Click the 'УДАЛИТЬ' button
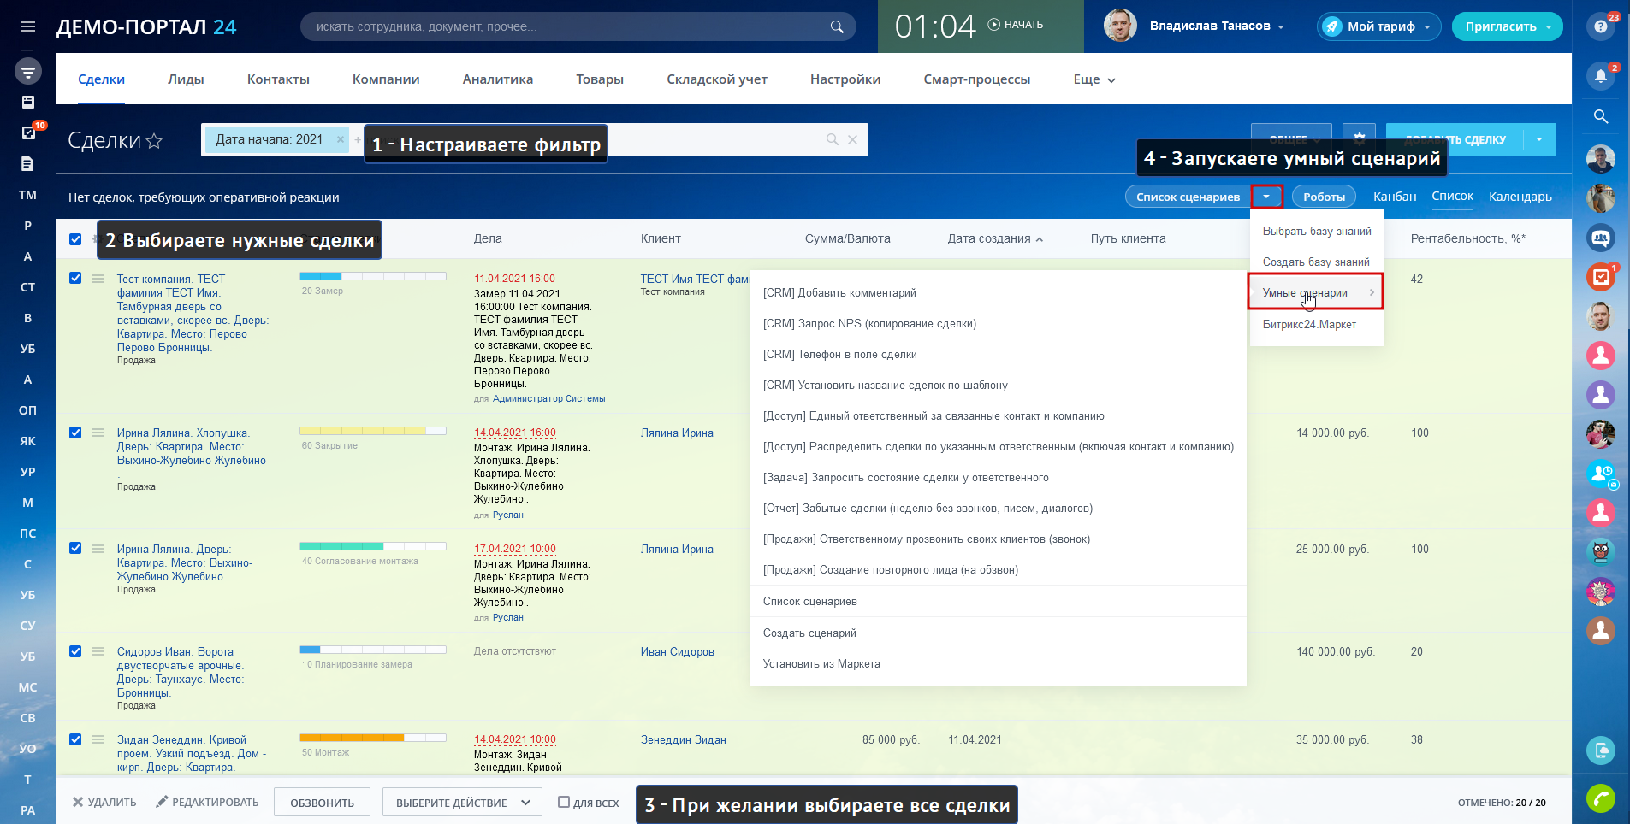The width and height of the screenshot is (1630, 824). pyautogui.click(x=104, y=803)
